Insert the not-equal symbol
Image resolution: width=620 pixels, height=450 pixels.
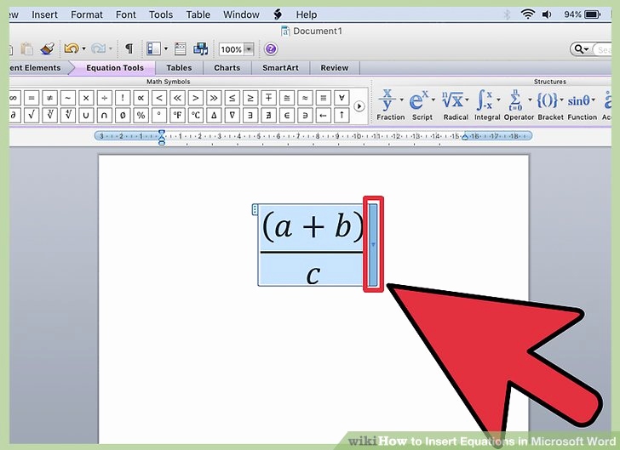pos(49,98)
